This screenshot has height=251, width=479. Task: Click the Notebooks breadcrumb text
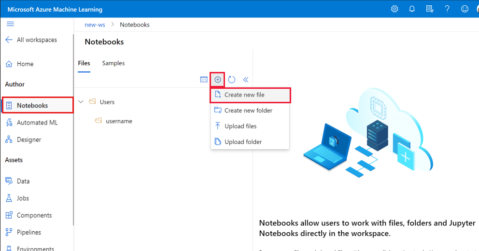pyautogui.click(x=135, y=25)
